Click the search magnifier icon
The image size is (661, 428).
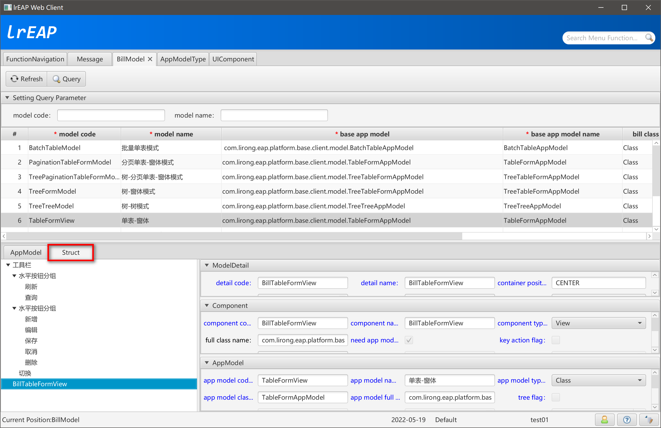click(649, 38)
